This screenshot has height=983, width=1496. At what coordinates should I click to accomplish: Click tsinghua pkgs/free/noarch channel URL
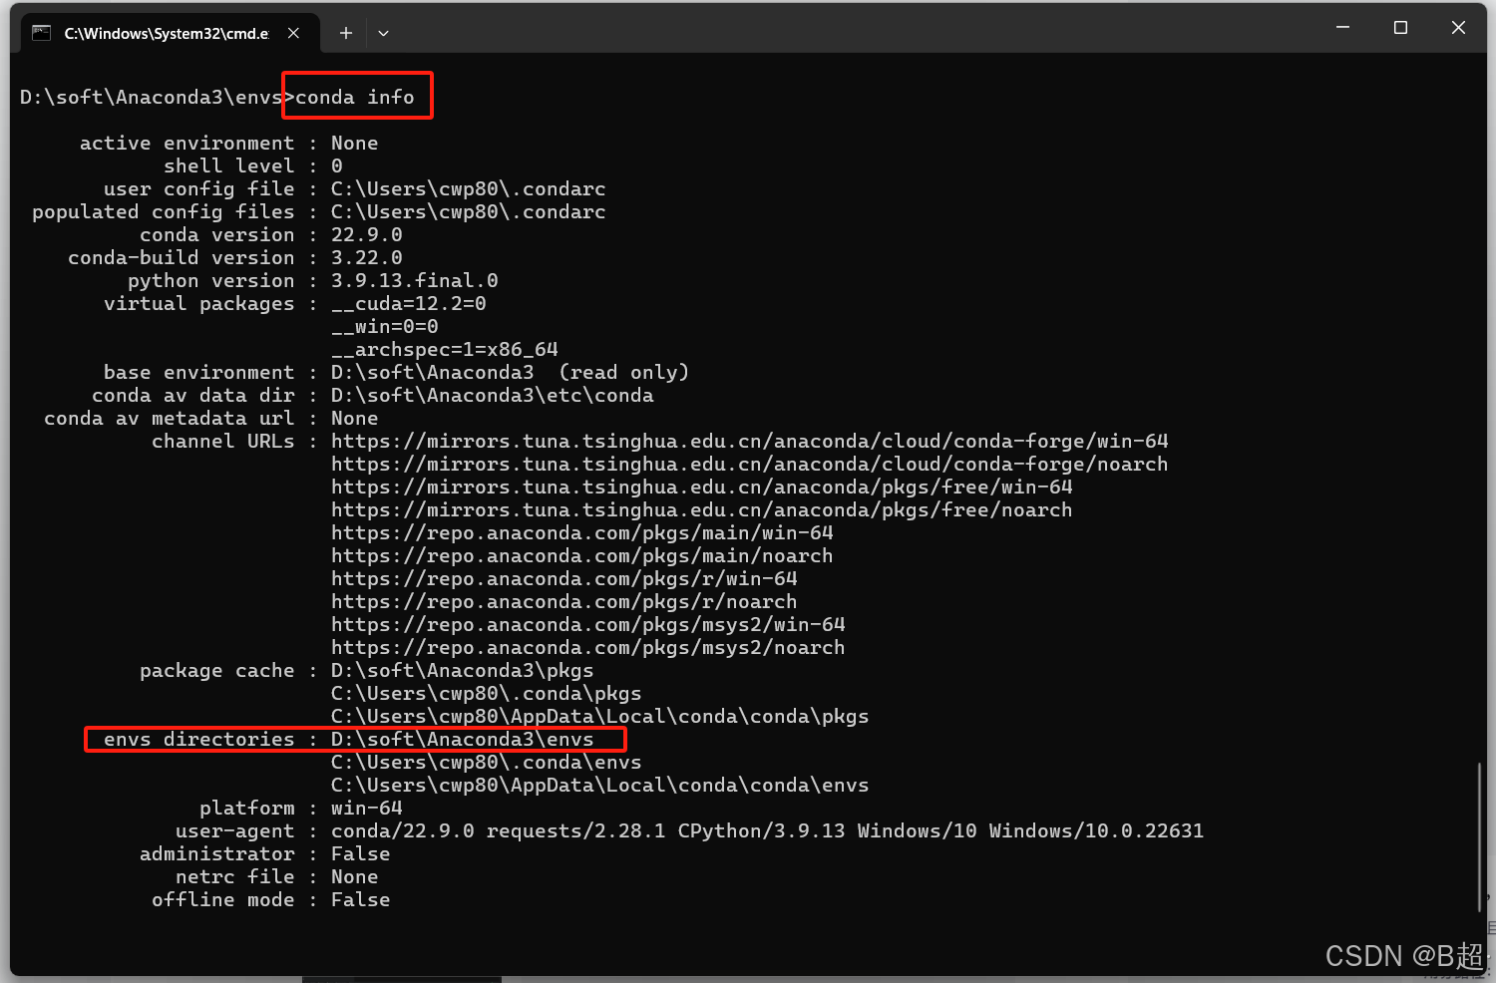click(x=702, y=509)
